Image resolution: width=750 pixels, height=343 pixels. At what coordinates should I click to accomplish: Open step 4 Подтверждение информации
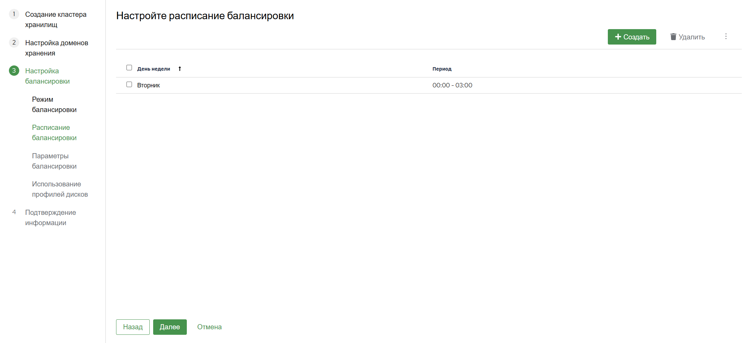click(x=50, y=218)
